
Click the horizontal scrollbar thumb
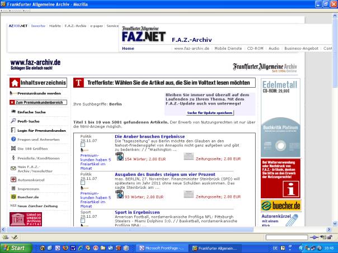coord(130,230)
